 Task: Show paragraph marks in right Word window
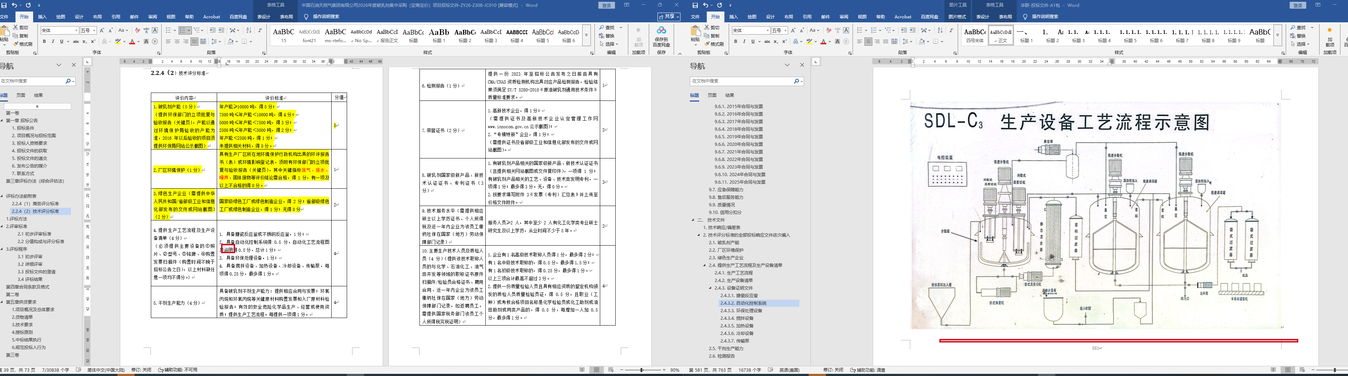[x=951, y=30]
